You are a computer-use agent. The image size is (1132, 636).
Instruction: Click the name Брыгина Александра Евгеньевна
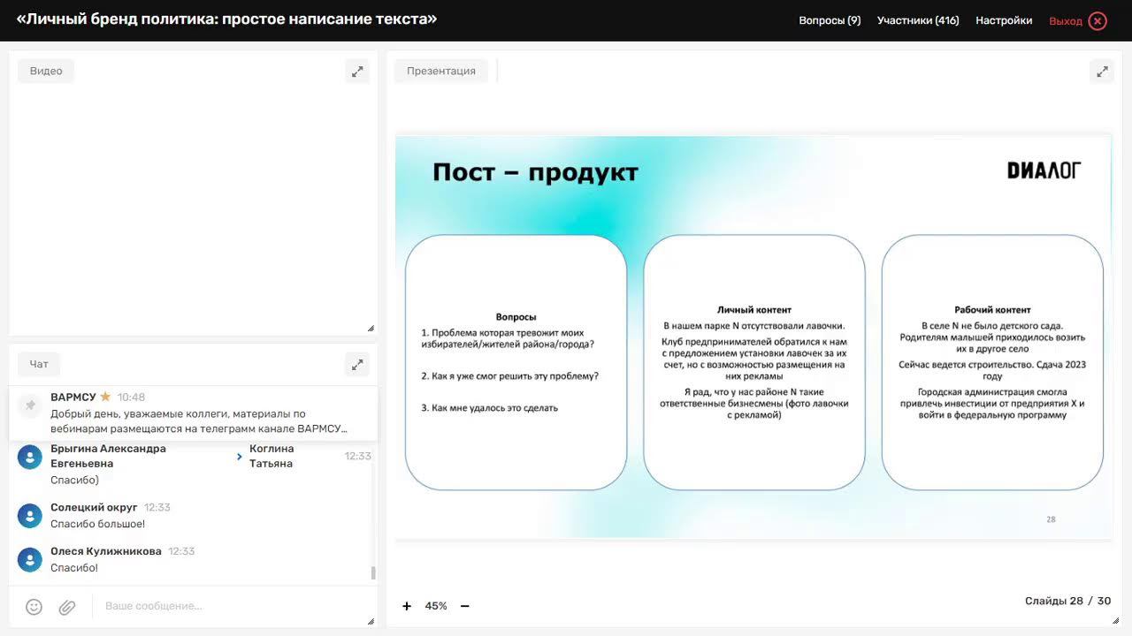[x=108, y=456]
